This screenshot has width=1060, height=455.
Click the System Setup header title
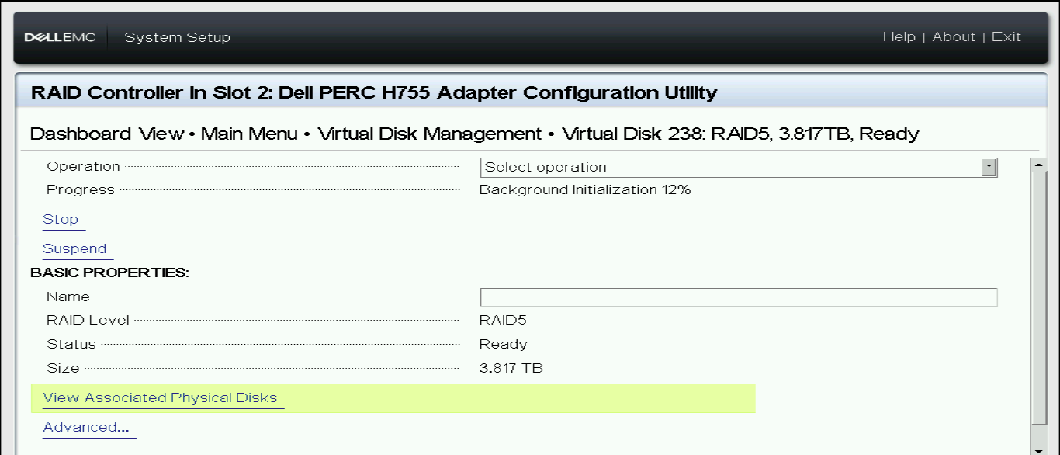click(176, 36)
